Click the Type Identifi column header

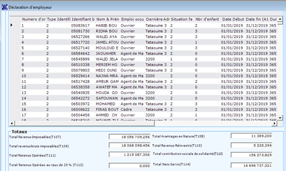[x=59, y=19]
